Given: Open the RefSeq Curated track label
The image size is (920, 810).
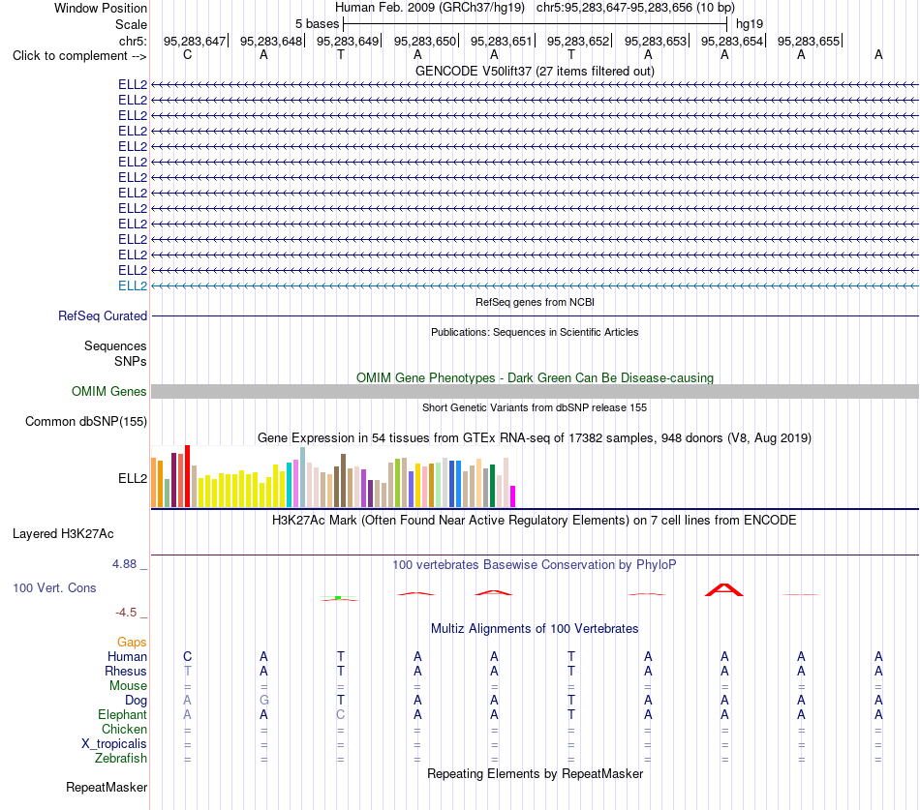Looking at the screenshot, I should pos(103,315).
